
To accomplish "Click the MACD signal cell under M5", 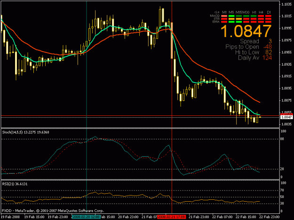I will click(231, 16).
